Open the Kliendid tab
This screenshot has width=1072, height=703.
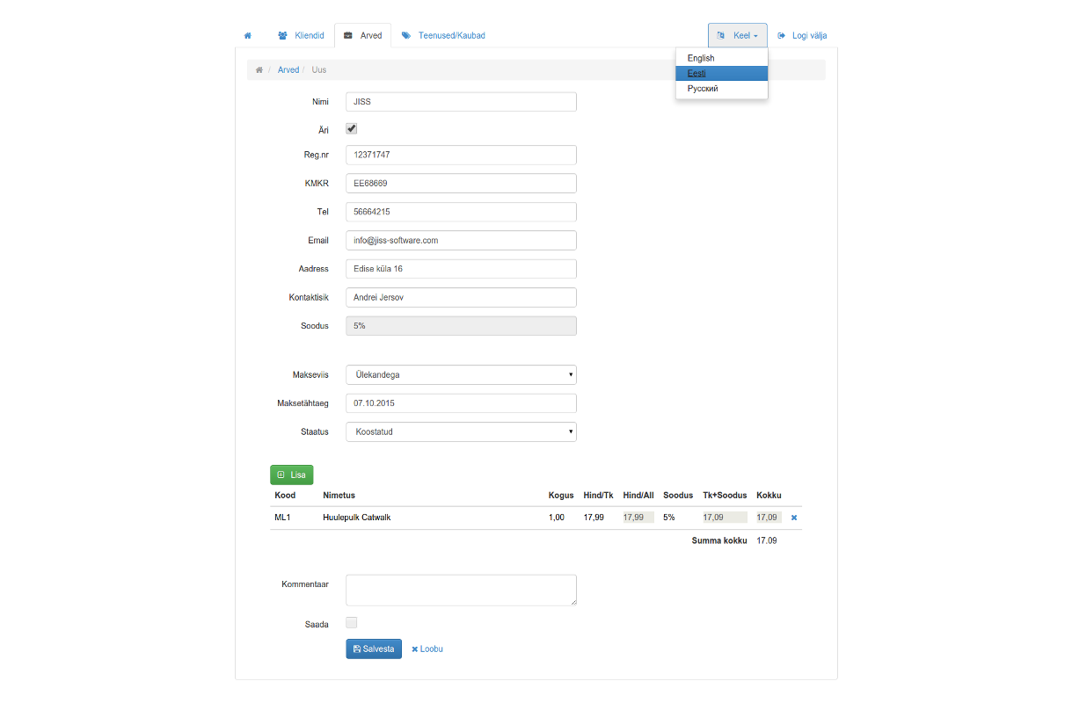point(301,36)
